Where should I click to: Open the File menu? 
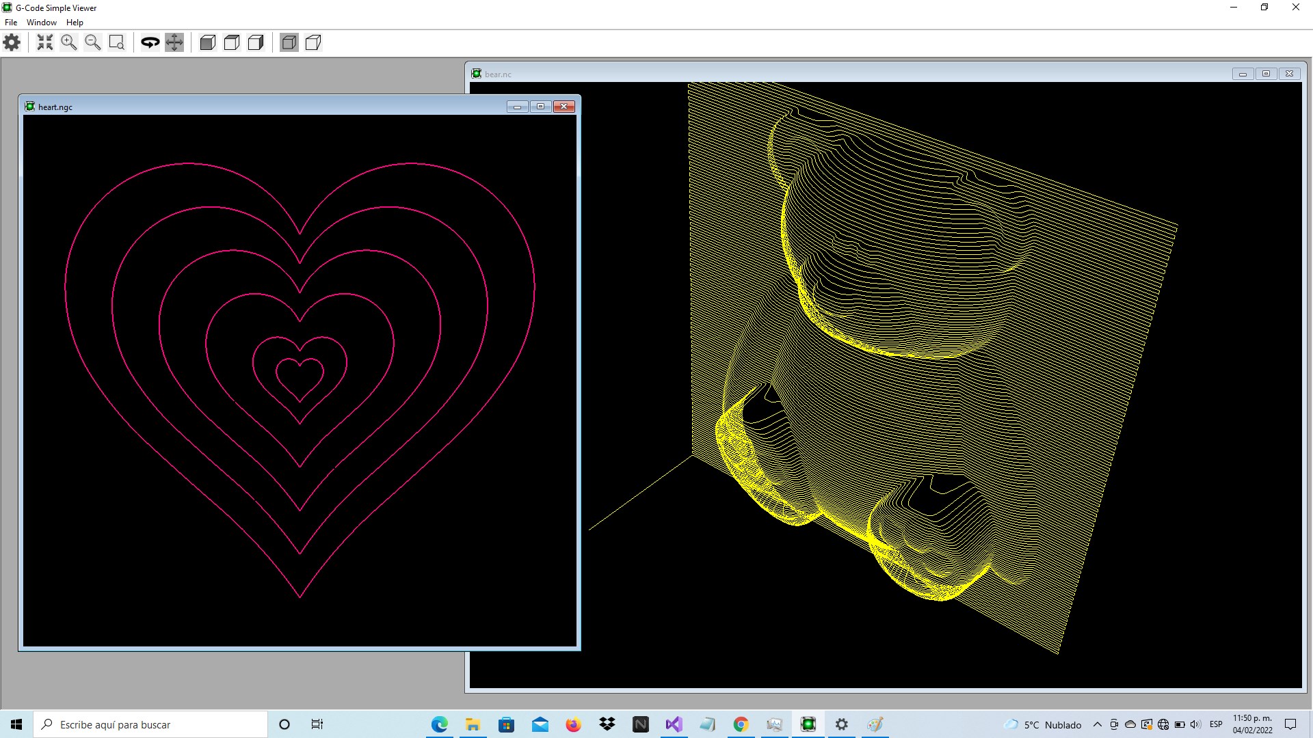pyautogui.click(x=11, y=22)
